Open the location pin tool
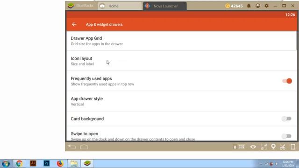299x168 pixels. [273, 147]
